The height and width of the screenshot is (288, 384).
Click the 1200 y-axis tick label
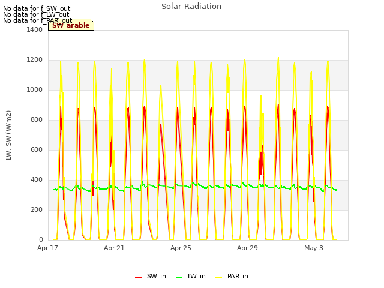pos(35,60)
